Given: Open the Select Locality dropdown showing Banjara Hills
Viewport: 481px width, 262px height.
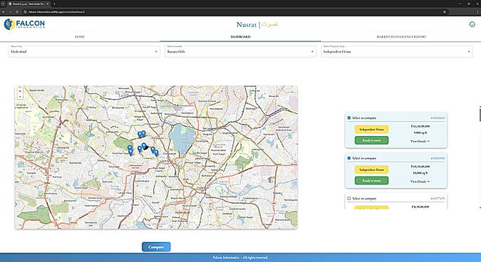Looking at the screenshot, I should (240, 51).
